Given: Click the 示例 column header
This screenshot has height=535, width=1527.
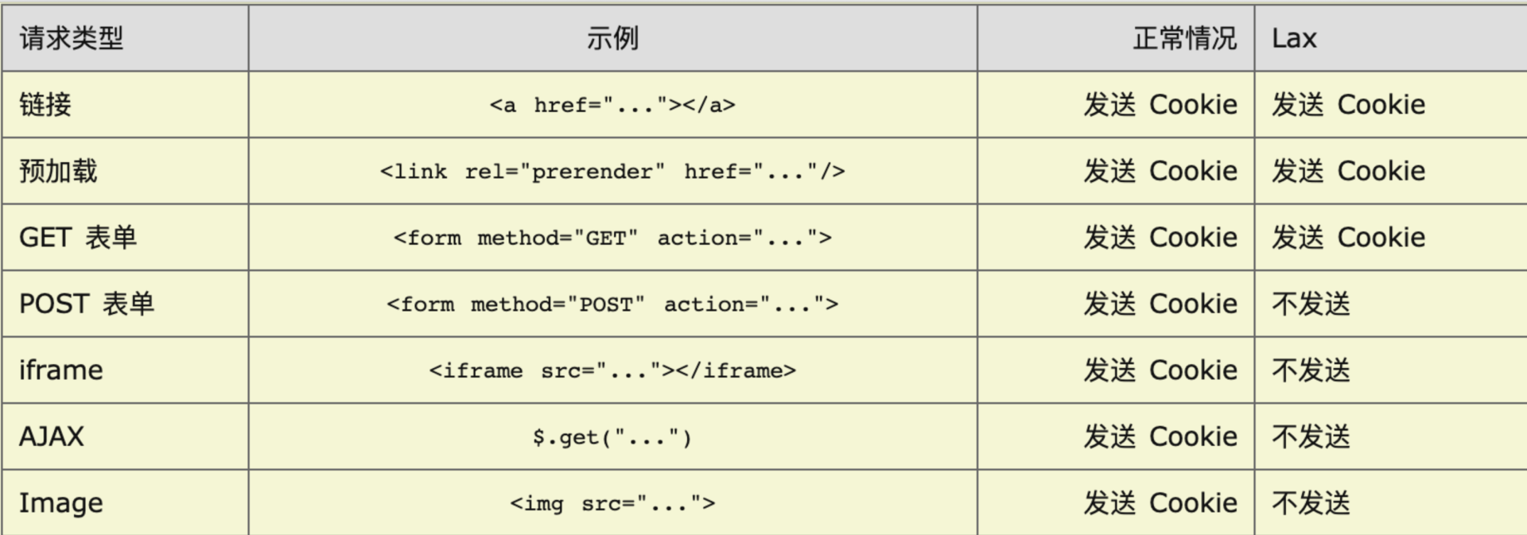Looking at the screenshot, I should (x=612, y=38).
